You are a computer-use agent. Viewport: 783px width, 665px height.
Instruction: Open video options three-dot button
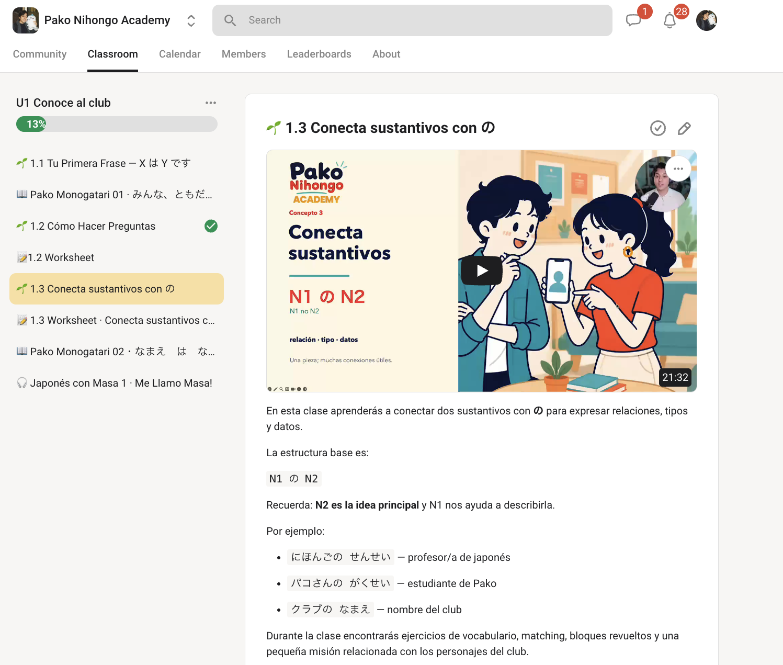678,168
